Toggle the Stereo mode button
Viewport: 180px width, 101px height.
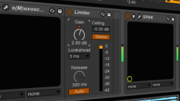(x=101, y=37)
